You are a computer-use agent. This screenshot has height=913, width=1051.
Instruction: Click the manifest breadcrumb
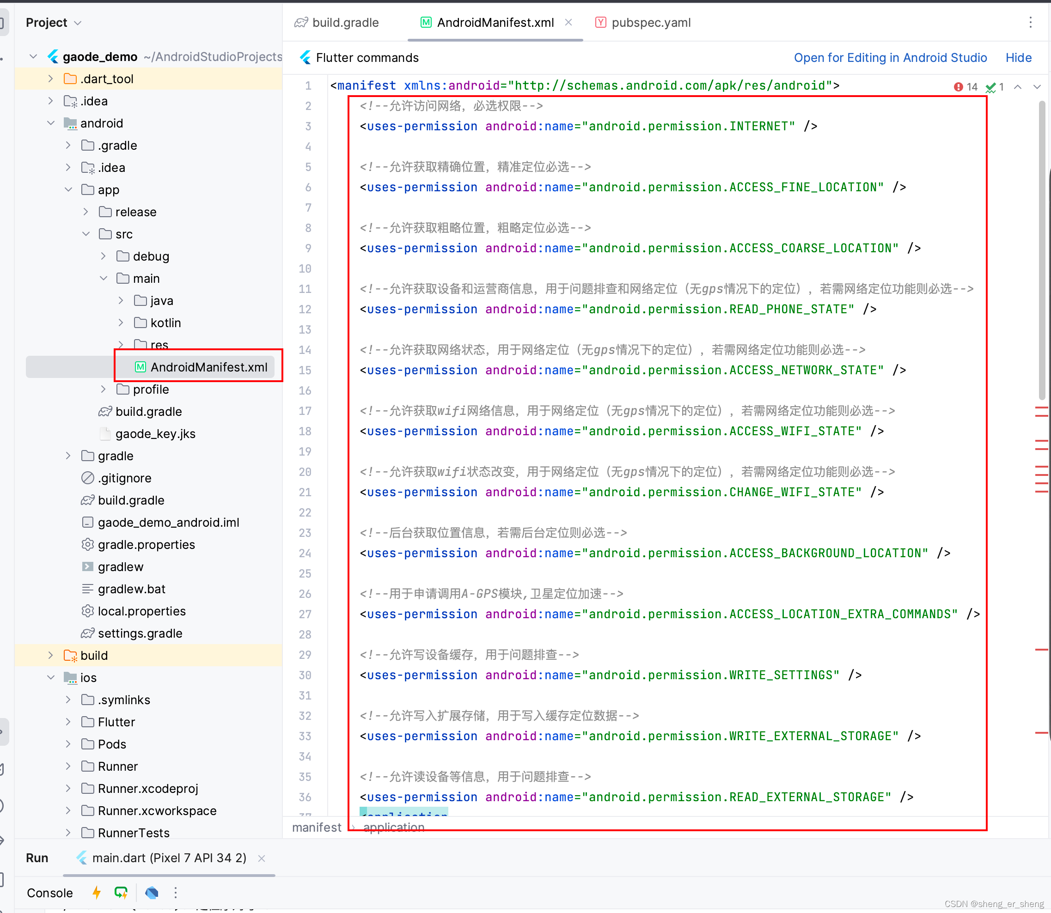coord(317,827)
